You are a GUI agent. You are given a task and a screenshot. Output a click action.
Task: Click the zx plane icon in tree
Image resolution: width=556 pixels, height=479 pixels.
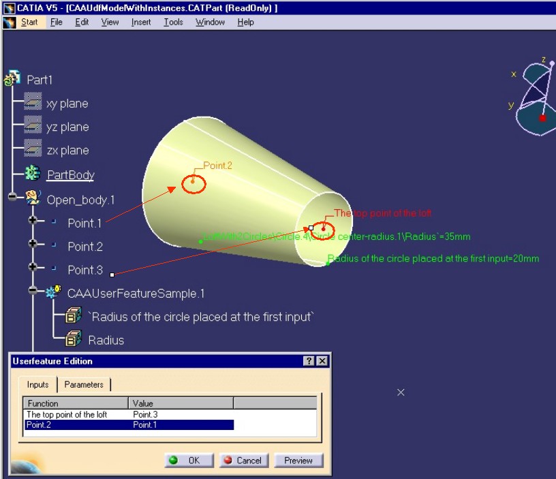tap(33, 149)
